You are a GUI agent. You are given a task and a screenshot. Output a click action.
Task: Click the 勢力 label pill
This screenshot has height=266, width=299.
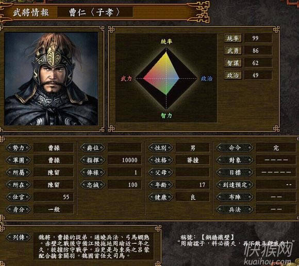click(19, 148)
